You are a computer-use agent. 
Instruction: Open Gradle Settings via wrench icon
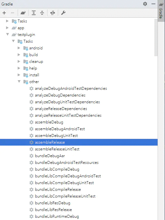pos(63,13)
